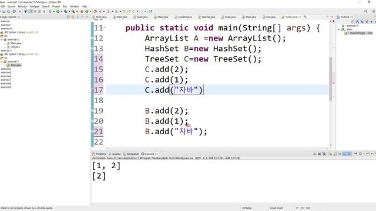Viewport: 376px width, 211px height.
Task: Click the External Tools run icon
Action: tap(73, 11)
